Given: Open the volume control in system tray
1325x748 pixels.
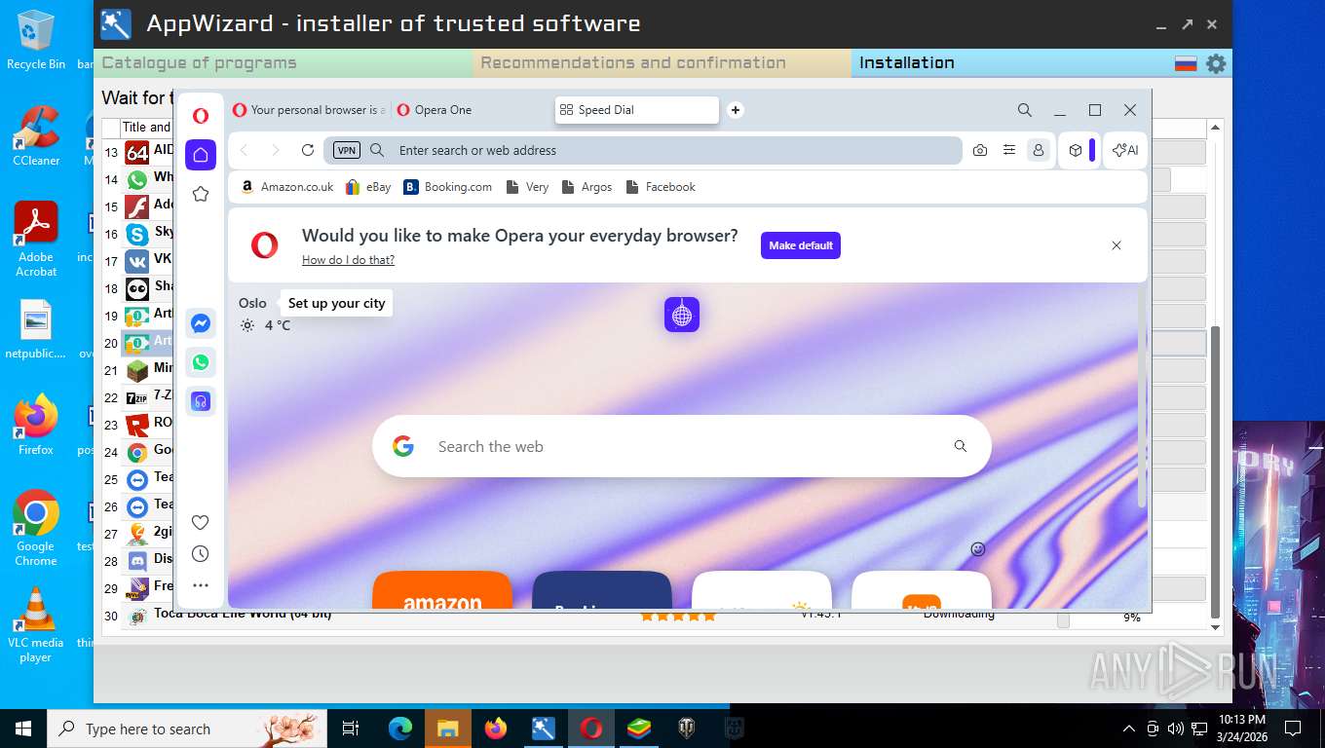Looking at the screenshot, I should click(x=1175, y=729).
